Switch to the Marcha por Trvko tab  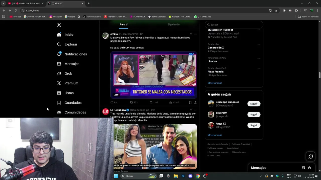(x=26, y=3)
